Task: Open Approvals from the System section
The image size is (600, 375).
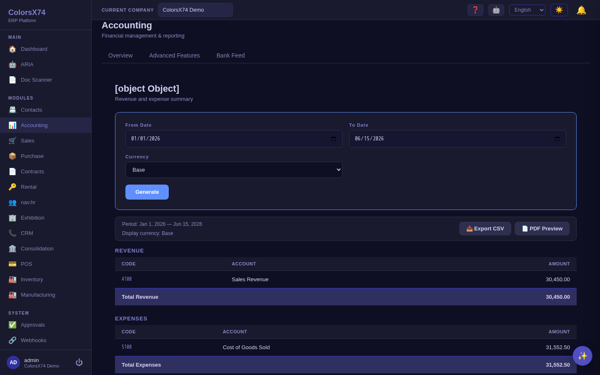Action: coord(45,325)
